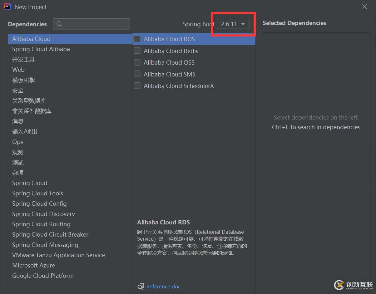Close the New Project dialog

[x=365, y=7]
